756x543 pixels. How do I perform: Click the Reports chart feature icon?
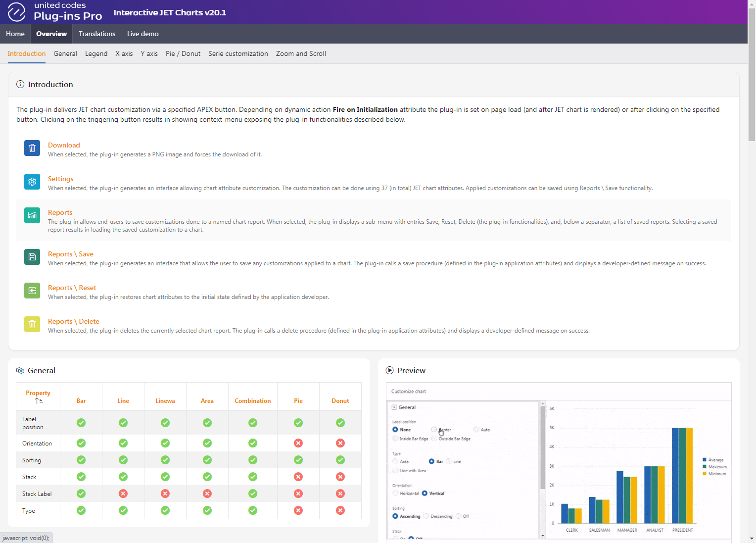click(x=32, y=215)
